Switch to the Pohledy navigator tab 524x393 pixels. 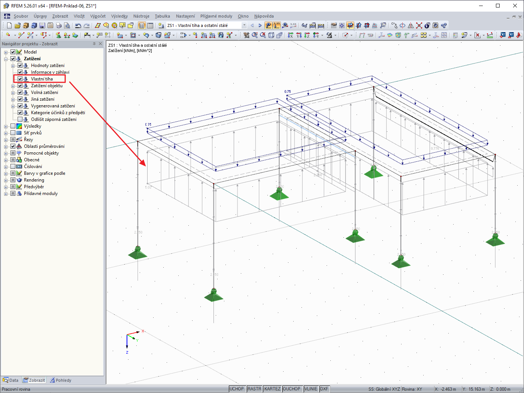pos(60,380)
